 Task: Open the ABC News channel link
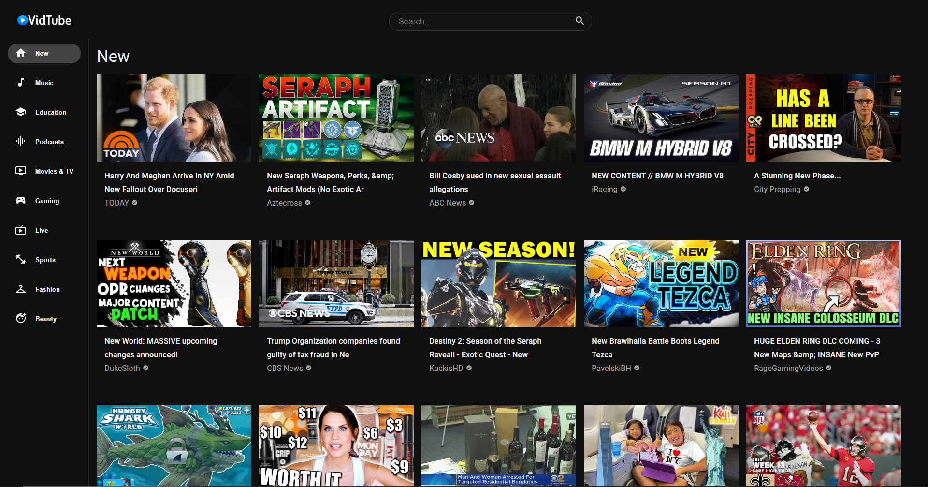coord(447,203)
